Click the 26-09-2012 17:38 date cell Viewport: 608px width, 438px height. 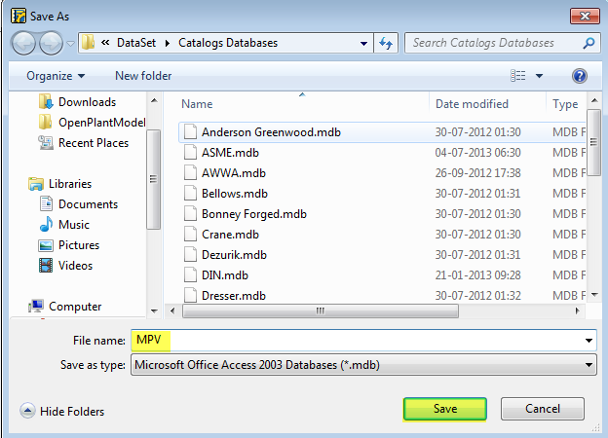click(x=477, y=173)
